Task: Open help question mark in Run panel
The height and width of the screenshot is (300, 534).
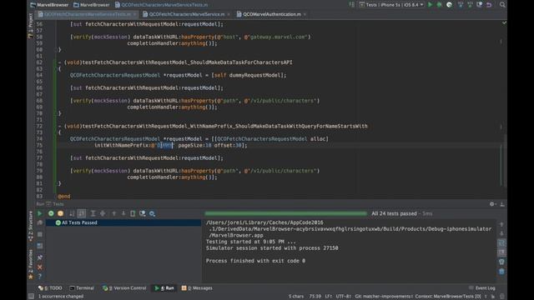Action: coord(40,276)
